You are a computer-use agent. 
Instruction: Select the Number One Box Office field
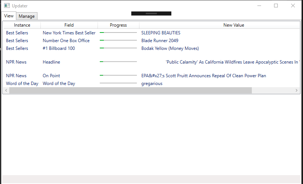pyautogui.click(x=66, y=41)
